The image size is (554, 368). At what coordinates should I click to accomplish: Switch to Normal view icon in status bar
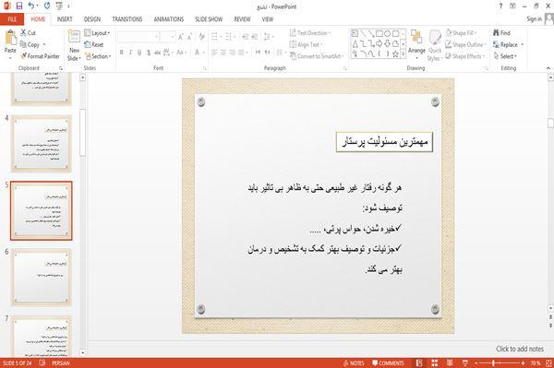click(419, 362)
